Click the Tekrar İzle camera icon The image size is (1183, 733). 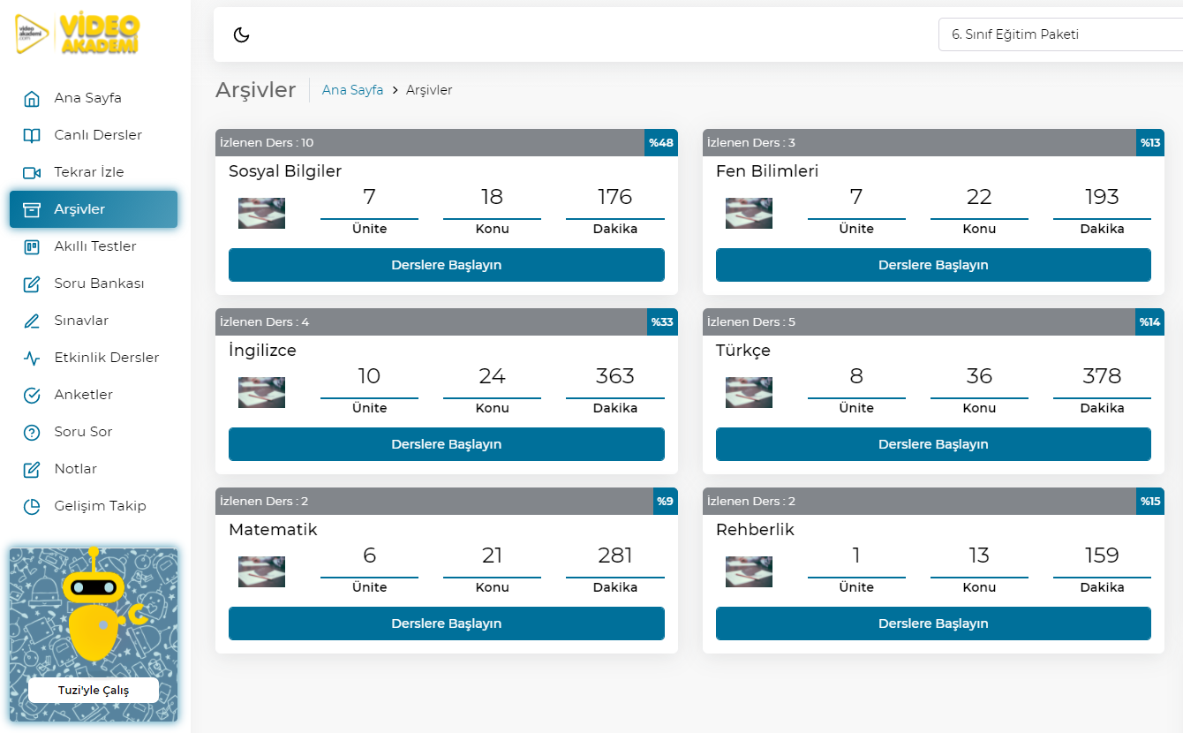32,172
